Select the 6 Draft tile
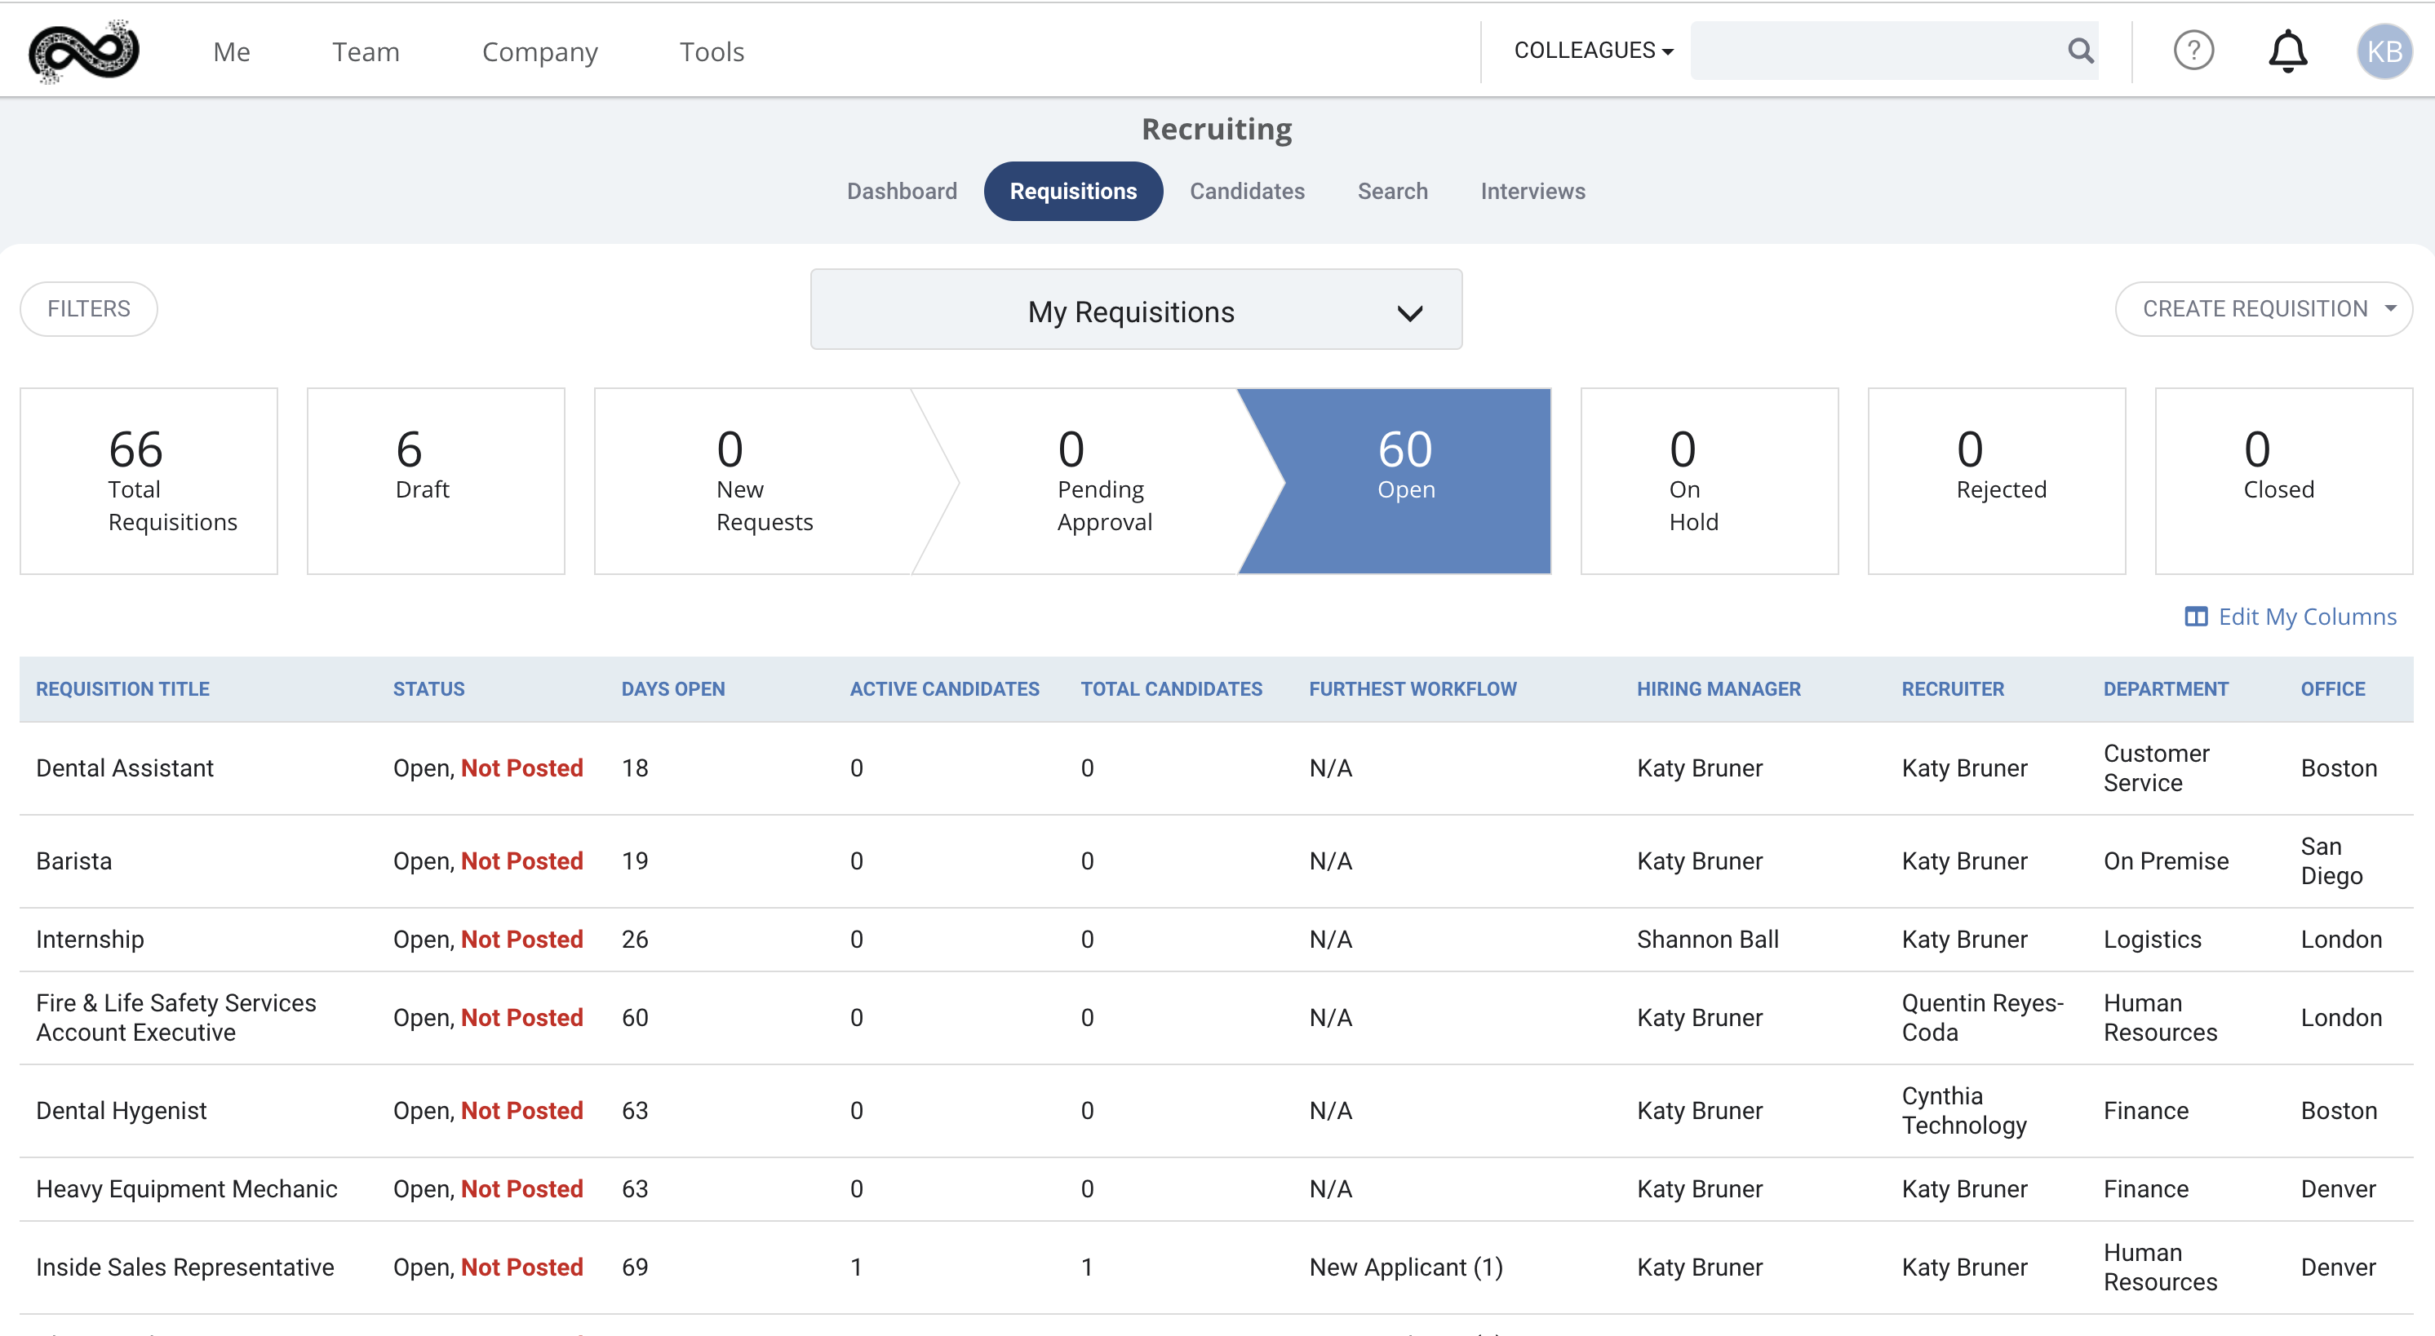The height and width of the screenshot is (1336, 2435). (x=436, y=480)
